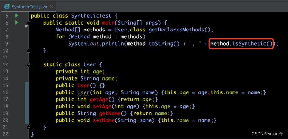Image resolution: width=288 pixels, height=139 pixels.
Task: Click the fold end marker at line 21
Action: click(29, 127)
